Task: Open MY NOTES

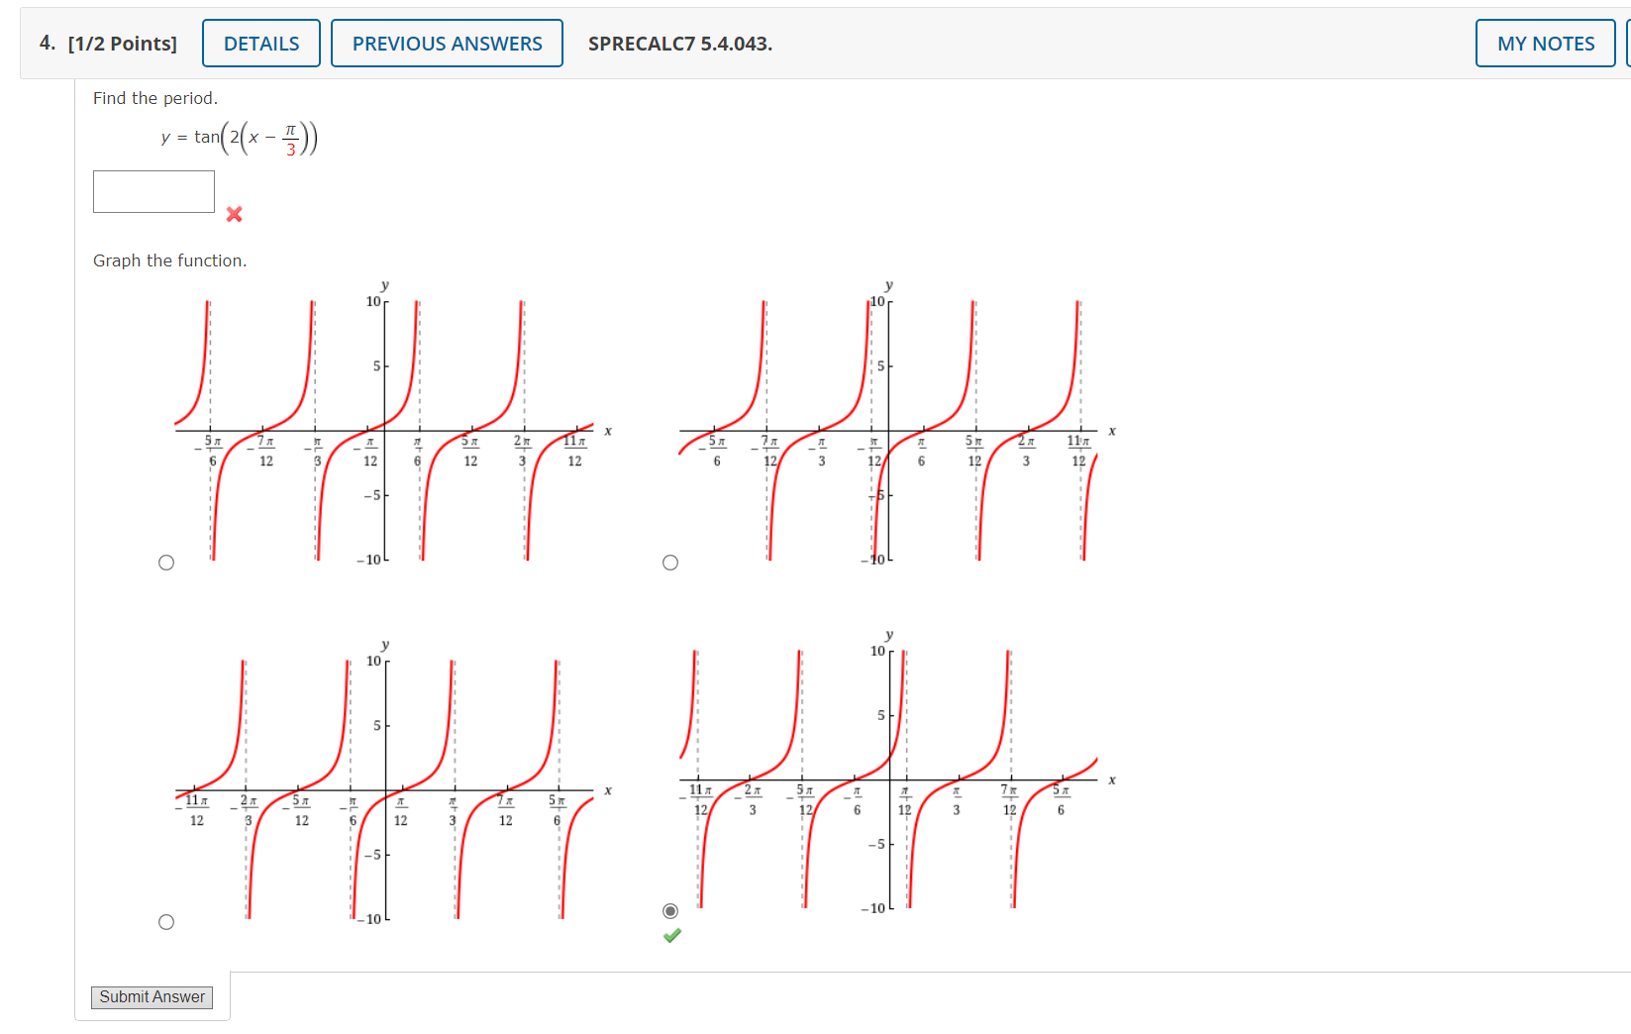Action: [1543, 43]
